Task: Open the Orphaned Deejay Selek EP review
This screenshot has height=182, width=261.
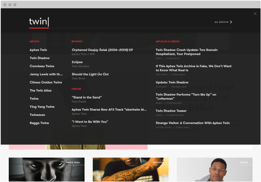Action: [x=103, y=50]
